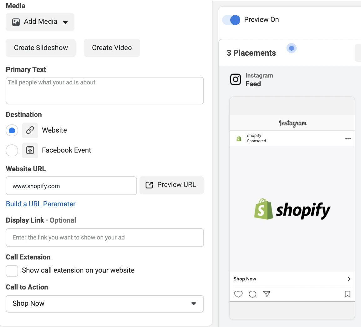The width and height of the screenshot is (361, 327).
Task: Click the Create Slideshow button
Action: (x=41, y=48)
